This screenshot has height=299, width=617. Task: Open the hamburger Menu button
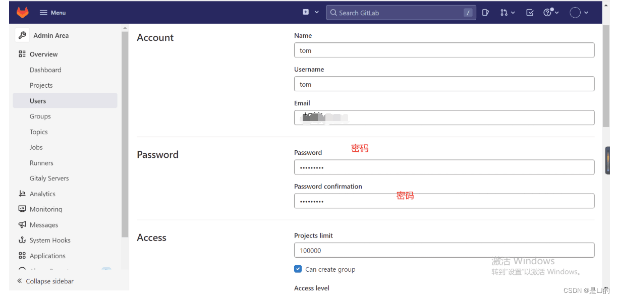(52, 13)
